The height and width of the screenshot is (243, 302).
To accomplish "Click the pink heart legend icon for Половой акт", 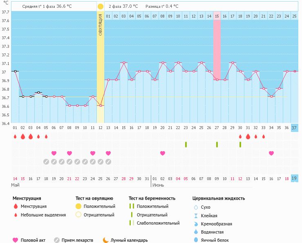I will pyautogui.click(x=16, y=240).
